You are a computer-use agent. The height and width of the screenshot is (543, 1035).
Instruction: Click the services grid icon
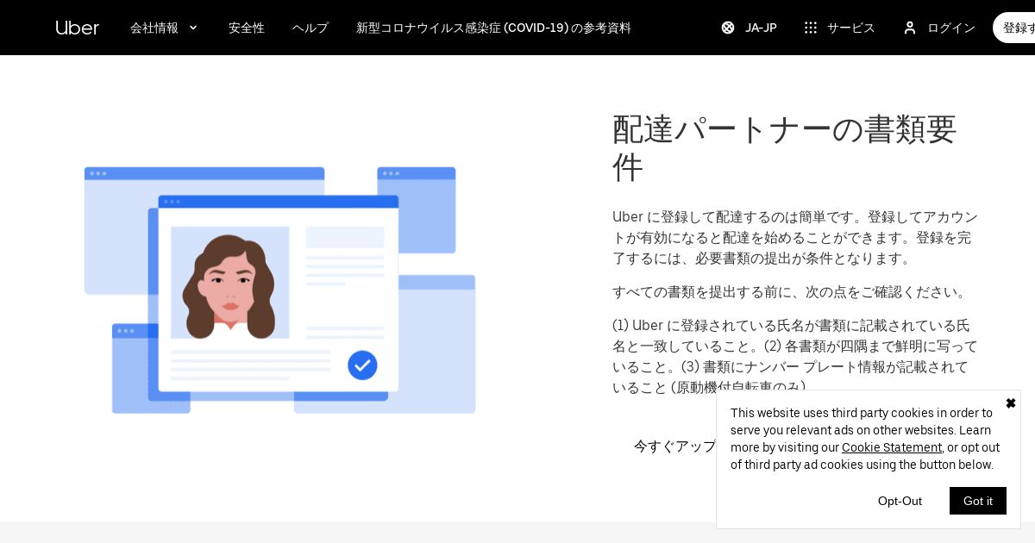point(811,28)
